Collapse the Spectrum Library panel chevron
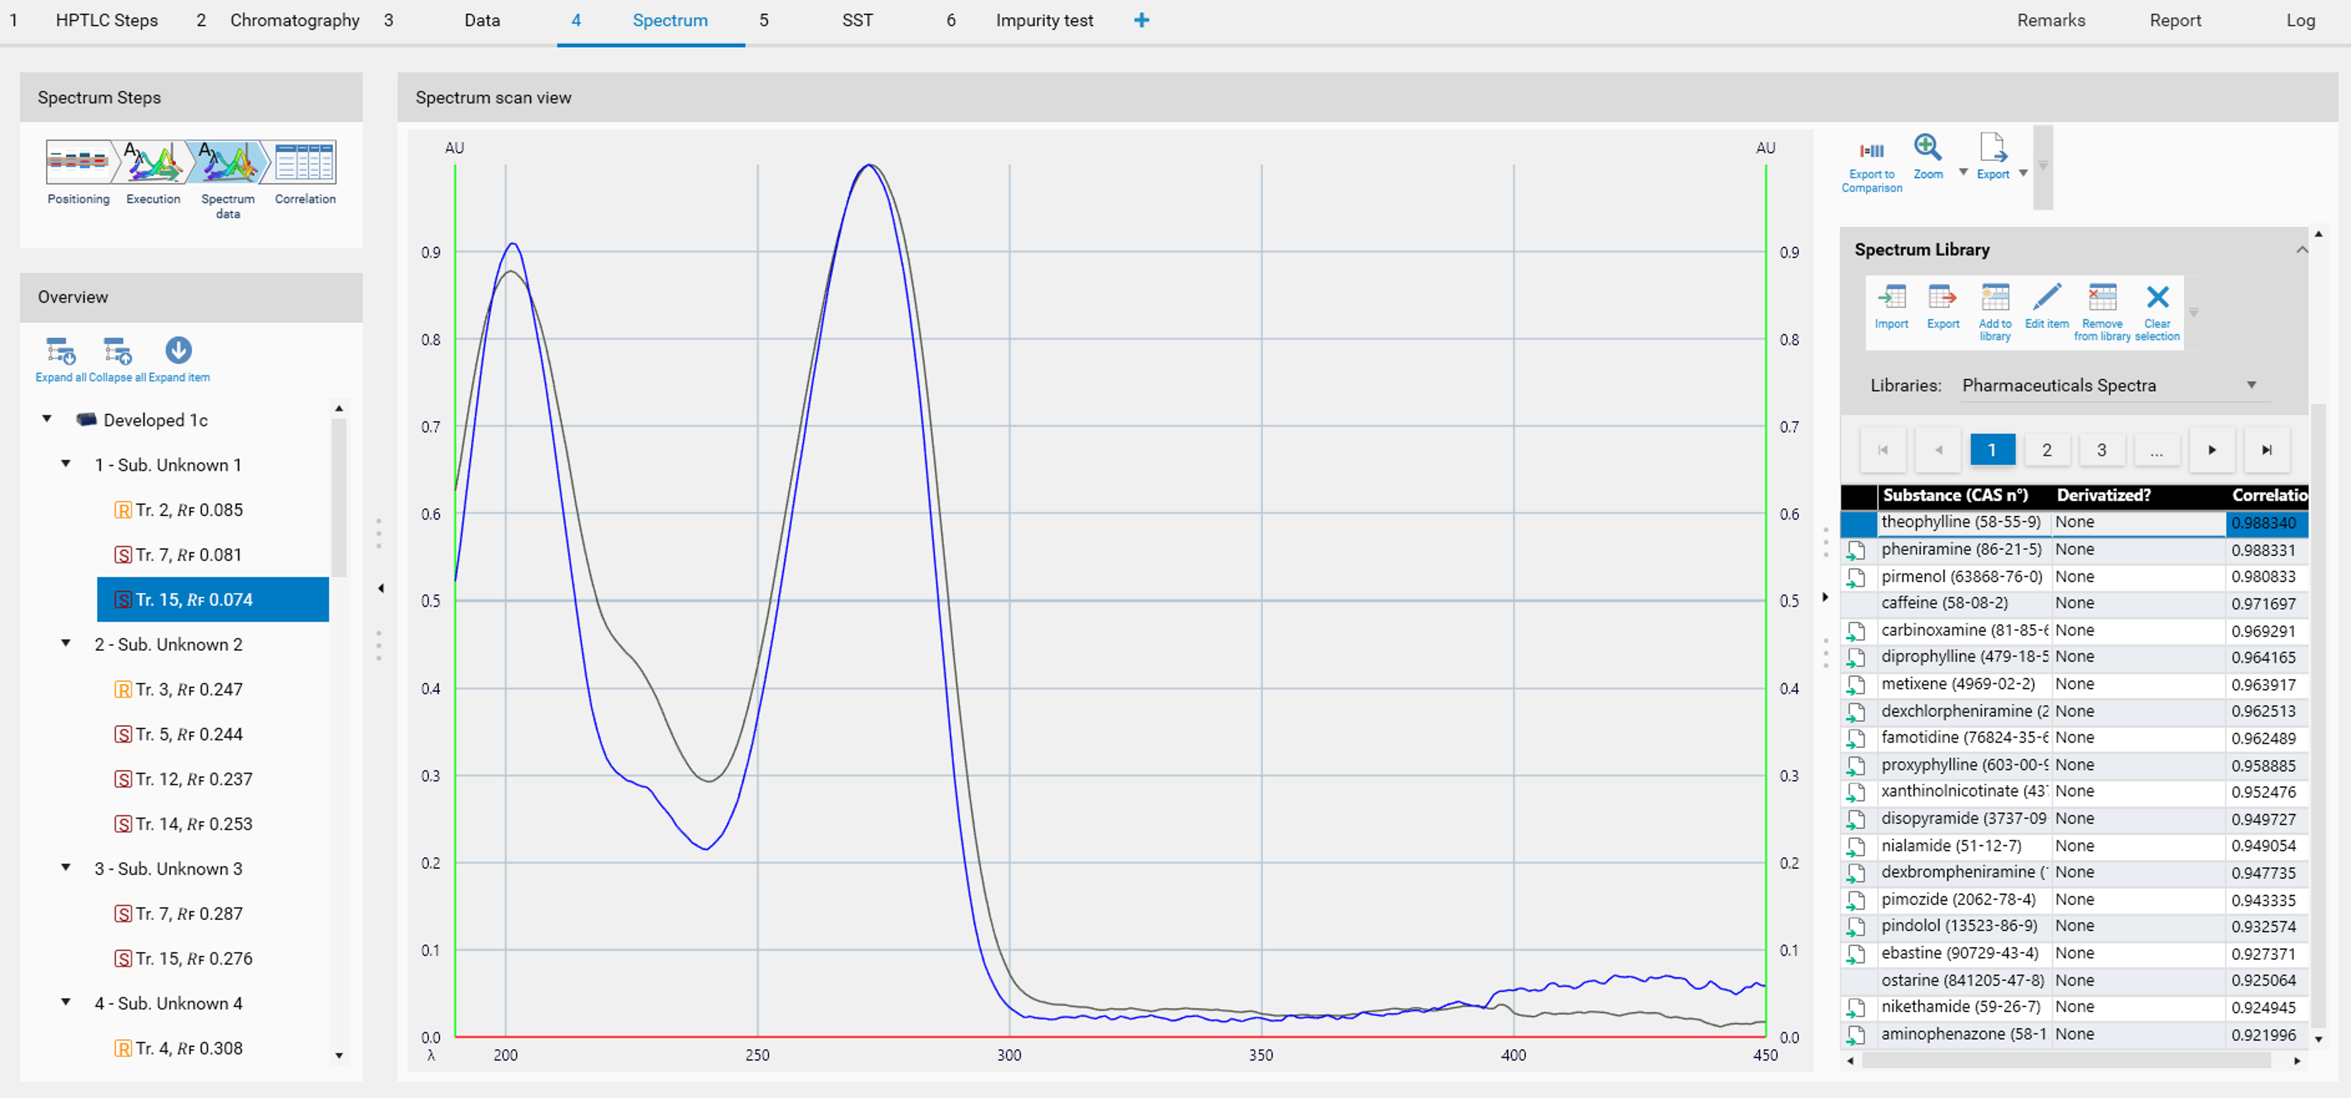Image resolution: width=2351 pixels, height=1098 pixels. point(2302,249)
